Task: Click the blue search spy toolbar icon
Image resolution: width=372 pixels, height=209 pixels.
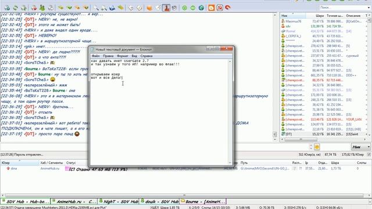Action: (112, 8)
